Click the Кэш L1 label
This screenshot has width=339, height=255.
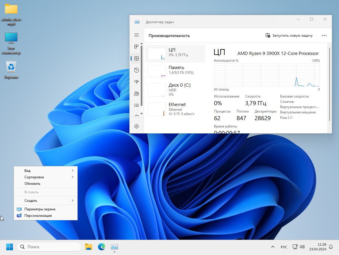(286, 118)
